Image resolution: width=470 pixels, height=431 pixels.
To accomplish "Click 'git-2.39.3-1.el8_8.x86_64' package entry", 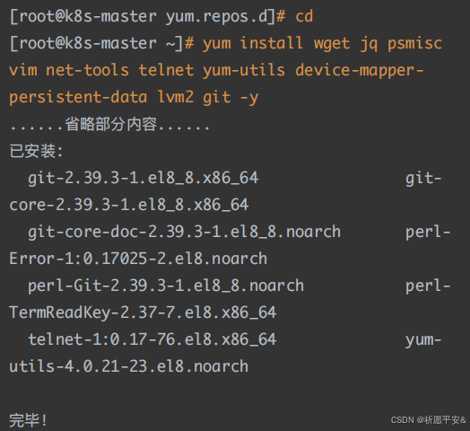I will pos(143,178).
